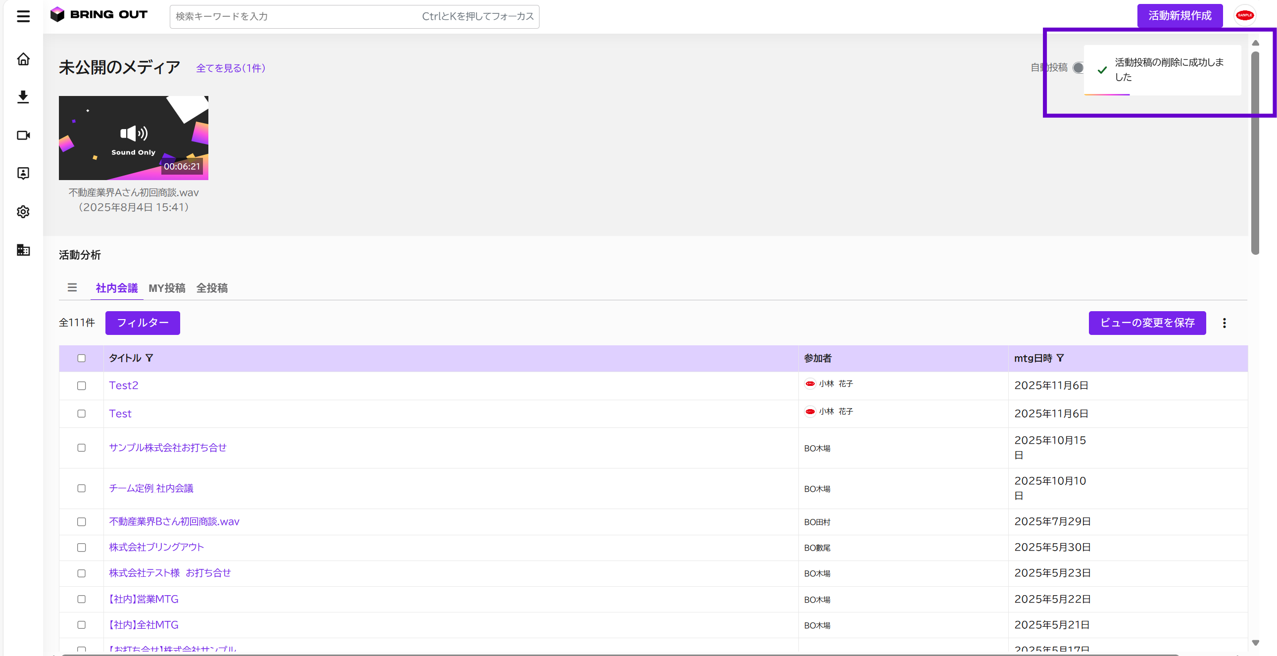
Task: Click the vertical scrollbar thumb
Action: pyautogui.click(x=1255, y=152)
